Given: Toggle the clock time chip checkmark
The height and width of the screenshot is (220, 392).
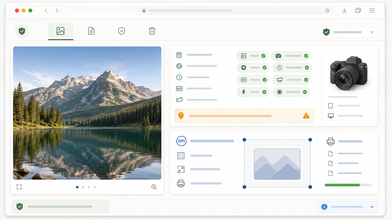Looking at the screenshot, I should click(307, 68).
